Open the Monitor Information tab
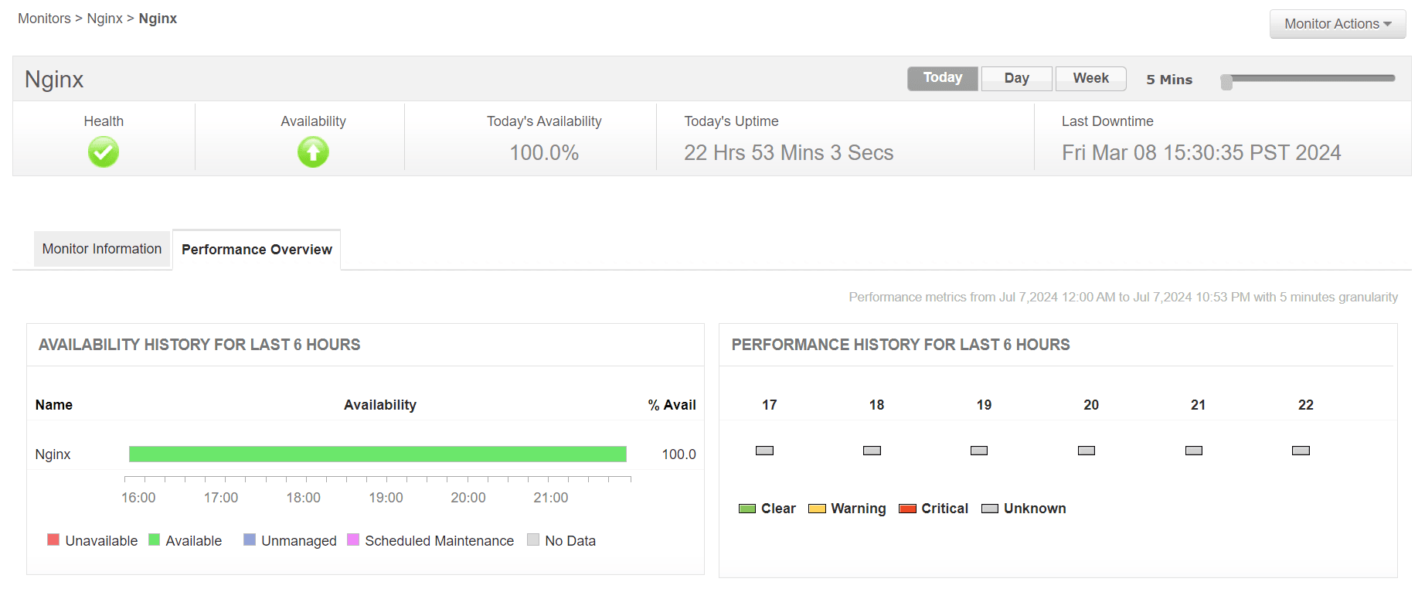Viewport: 1425px width, 599px height. pos(102,249)
